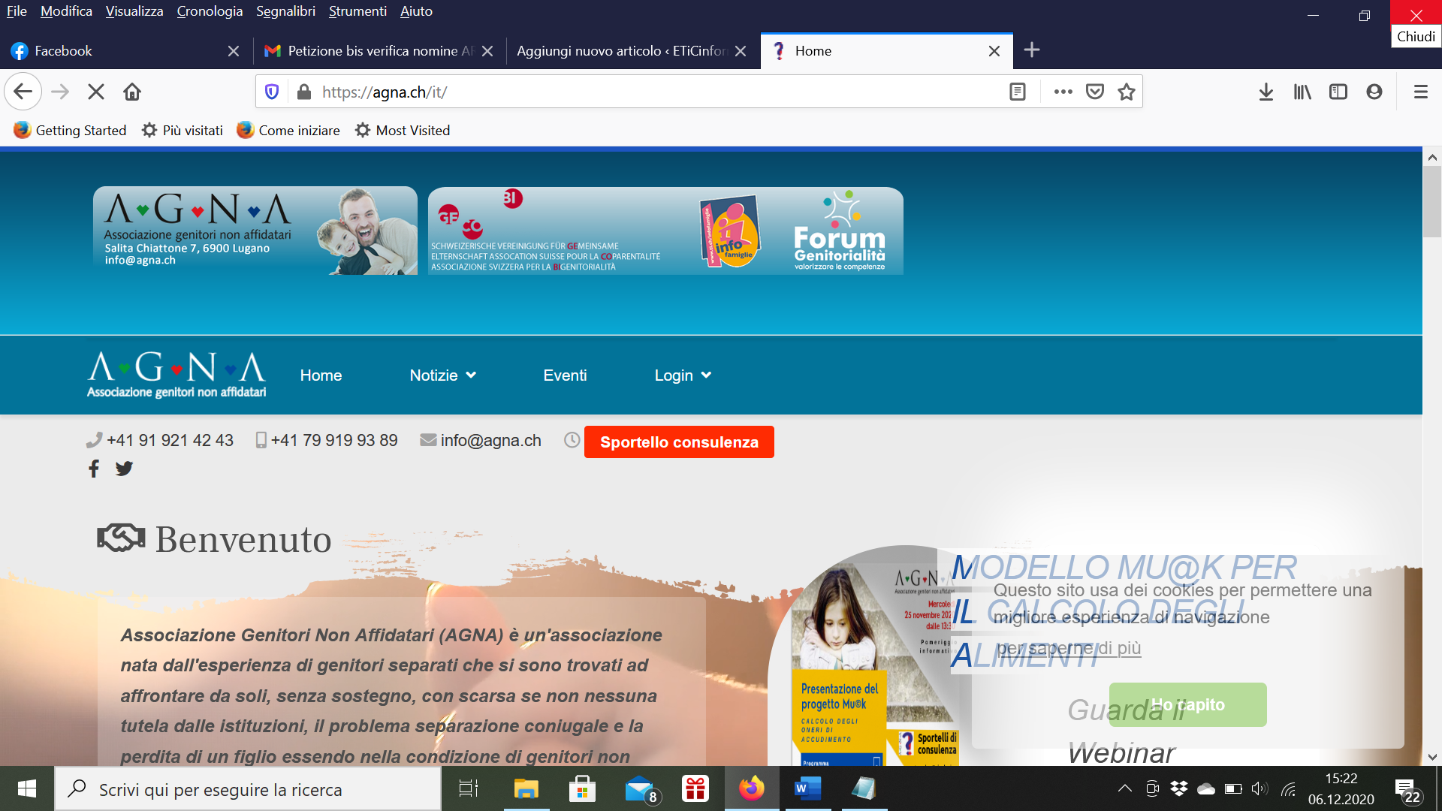Open page actions three-dots menu
The width and height of the screenshot is (1442, 811).
[x=1063, y=92]
